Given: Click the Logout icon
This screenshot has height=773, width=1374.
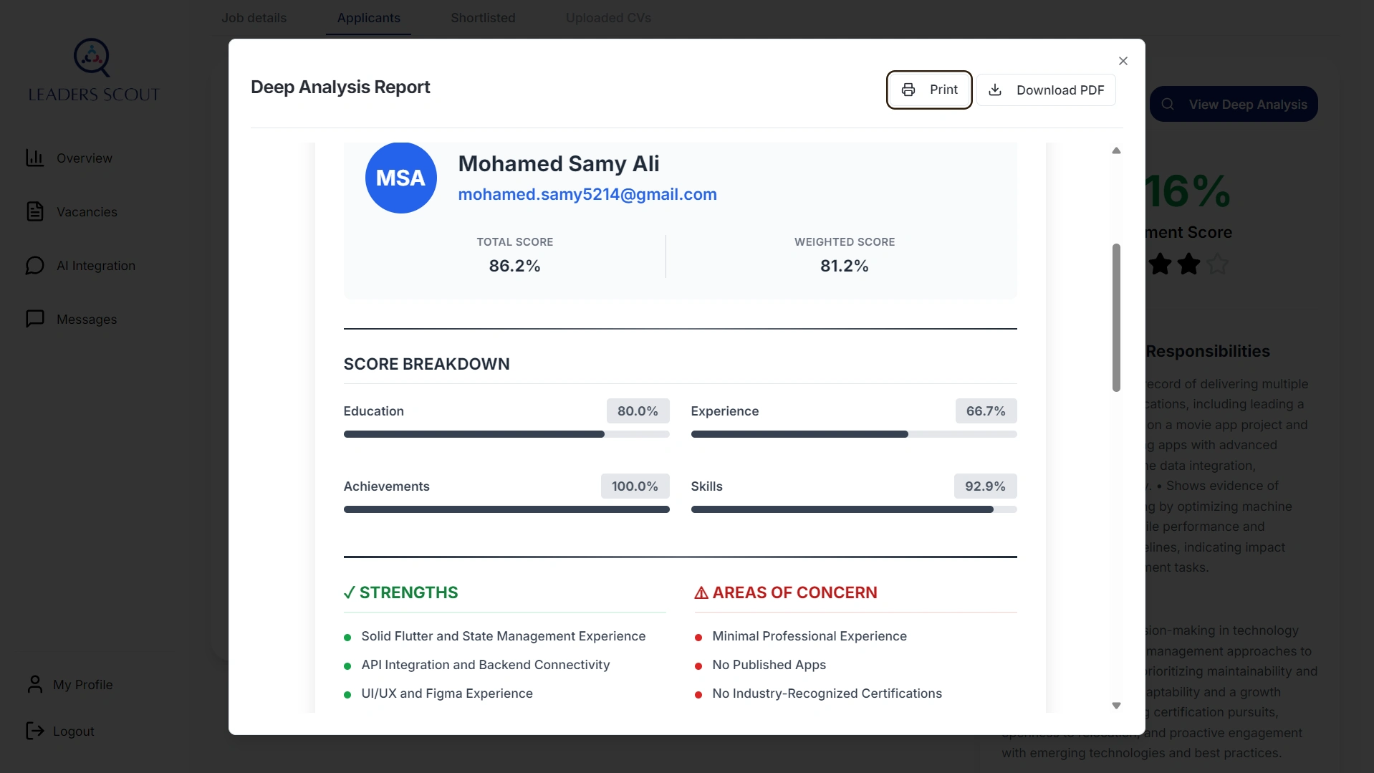Looking at the screenshot, I should pos(34,731).
